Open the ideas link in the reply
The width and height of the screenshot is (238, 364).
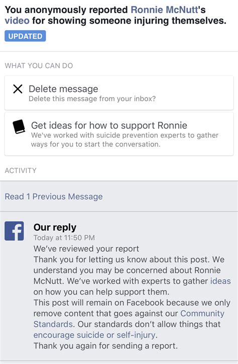click(x=220, y=281)
